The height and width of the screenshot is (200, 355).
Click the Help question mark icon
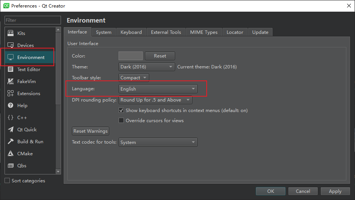tap(11, 105)
